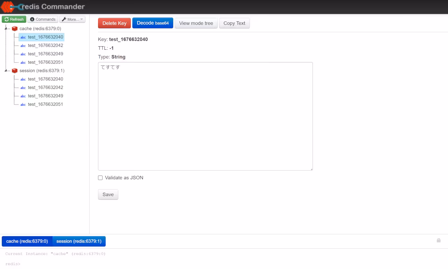
Task: Select test_1676632040 under session
Action: coord(45,79)
